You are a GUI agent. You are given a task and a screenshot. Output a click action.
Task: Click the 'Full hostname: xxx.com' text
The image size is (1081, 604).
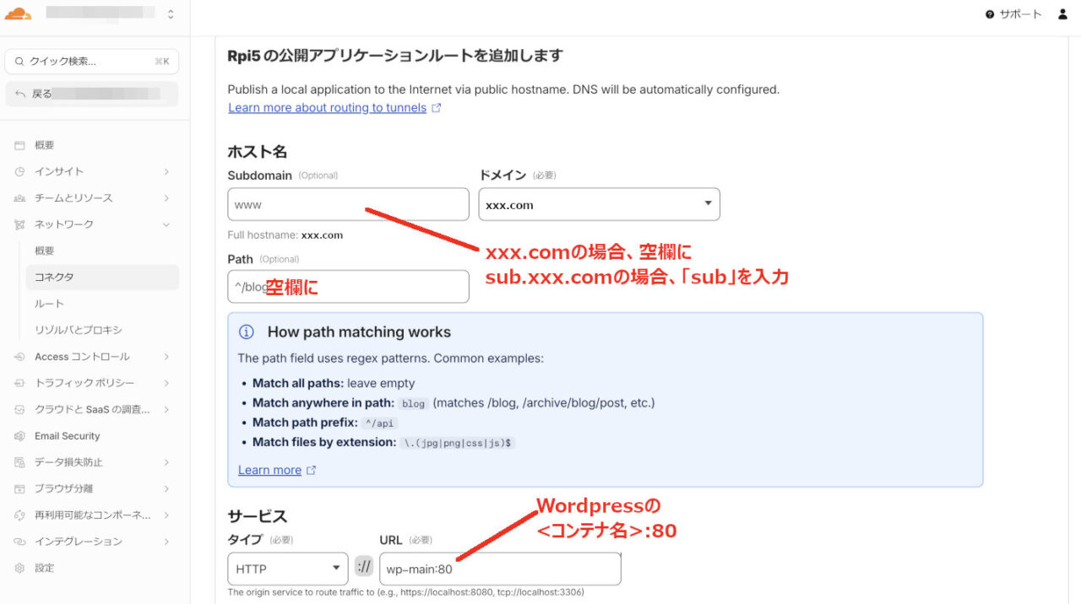pyautogui.click(x=285, y=235)
